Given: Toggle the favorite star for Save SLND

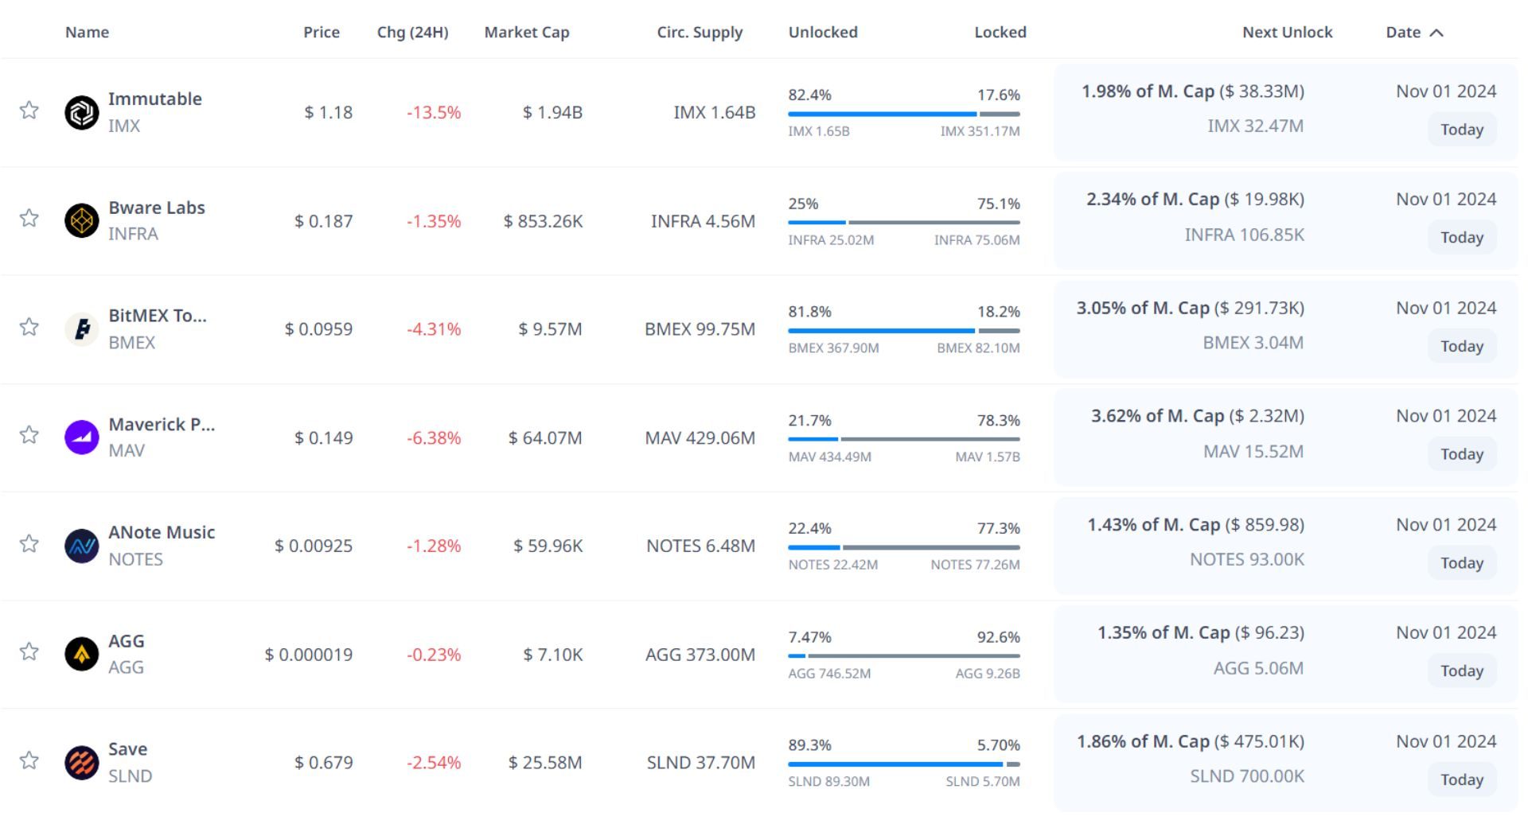Looking at the screenshot, I should 29,760.
